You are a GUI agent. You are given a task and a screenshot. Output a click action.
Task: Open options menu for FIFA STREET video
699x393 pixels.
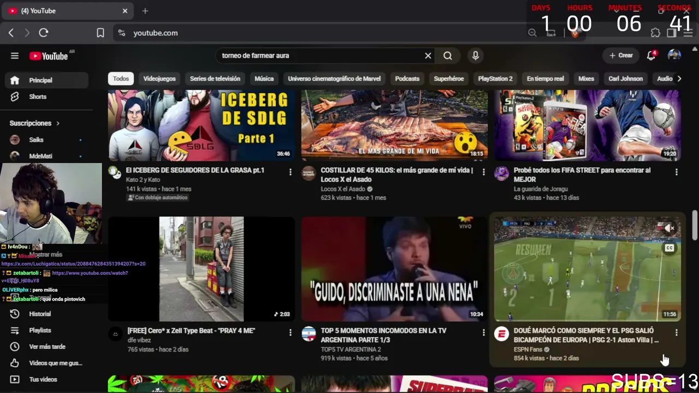(677, 172)
